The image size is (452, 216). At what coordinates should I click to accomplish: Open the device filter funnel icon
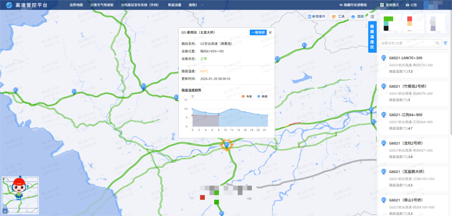[x=445, y=43]
